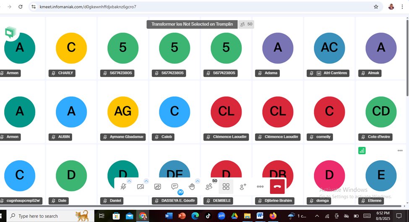Select Aymane Gbadamas' AG avatar
409x222 pixels.
pos(123,112)
